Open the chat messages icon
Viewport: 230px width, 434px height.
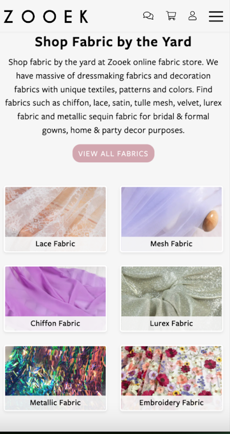[x=148, y=16]
